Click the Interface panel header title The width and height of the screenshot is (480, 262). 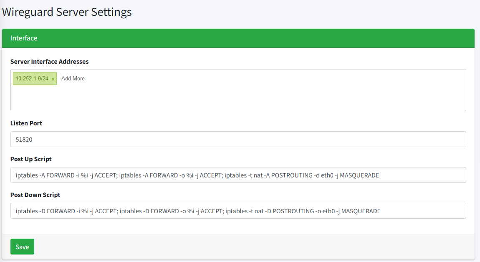tap(23, 38)
